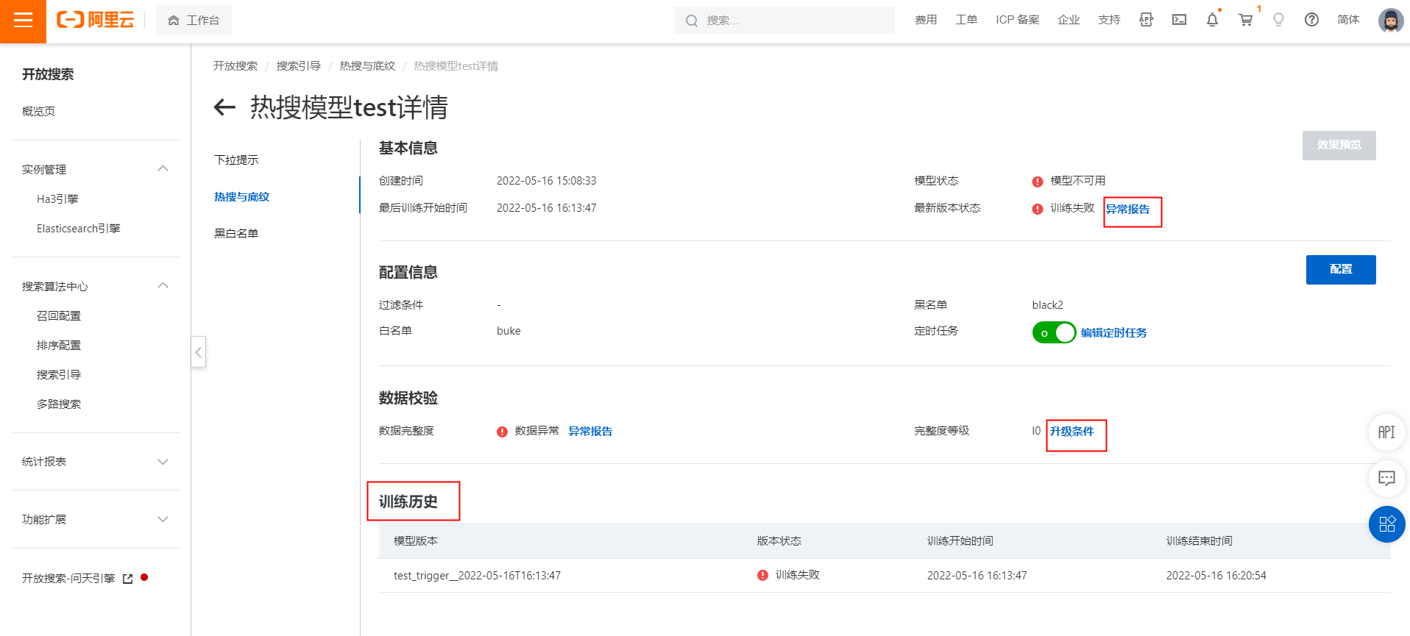Image resolution: width=1410 pixels, height=636 pixels.
Task: Open 异常报告 next to 训练失败
Action: [x=1127, y=210]
